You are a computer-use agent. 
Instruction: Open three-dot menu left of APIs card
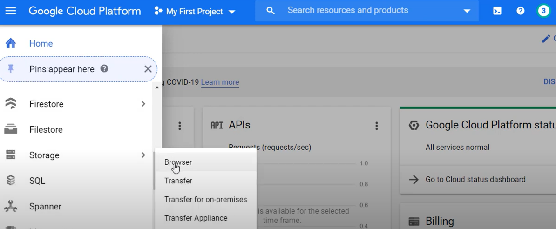point(180,126)
